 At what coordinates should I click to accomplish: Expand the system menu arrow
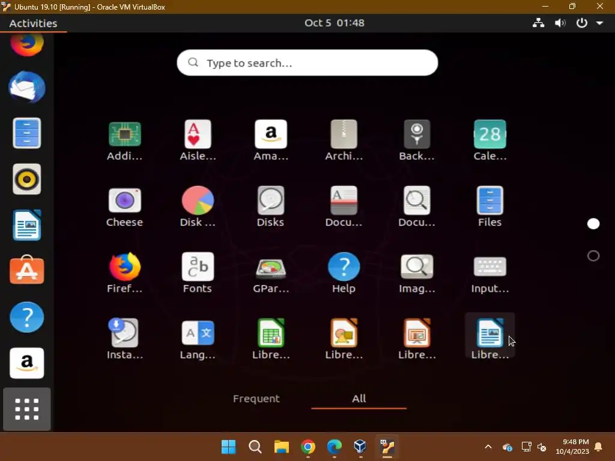(599, 23)
